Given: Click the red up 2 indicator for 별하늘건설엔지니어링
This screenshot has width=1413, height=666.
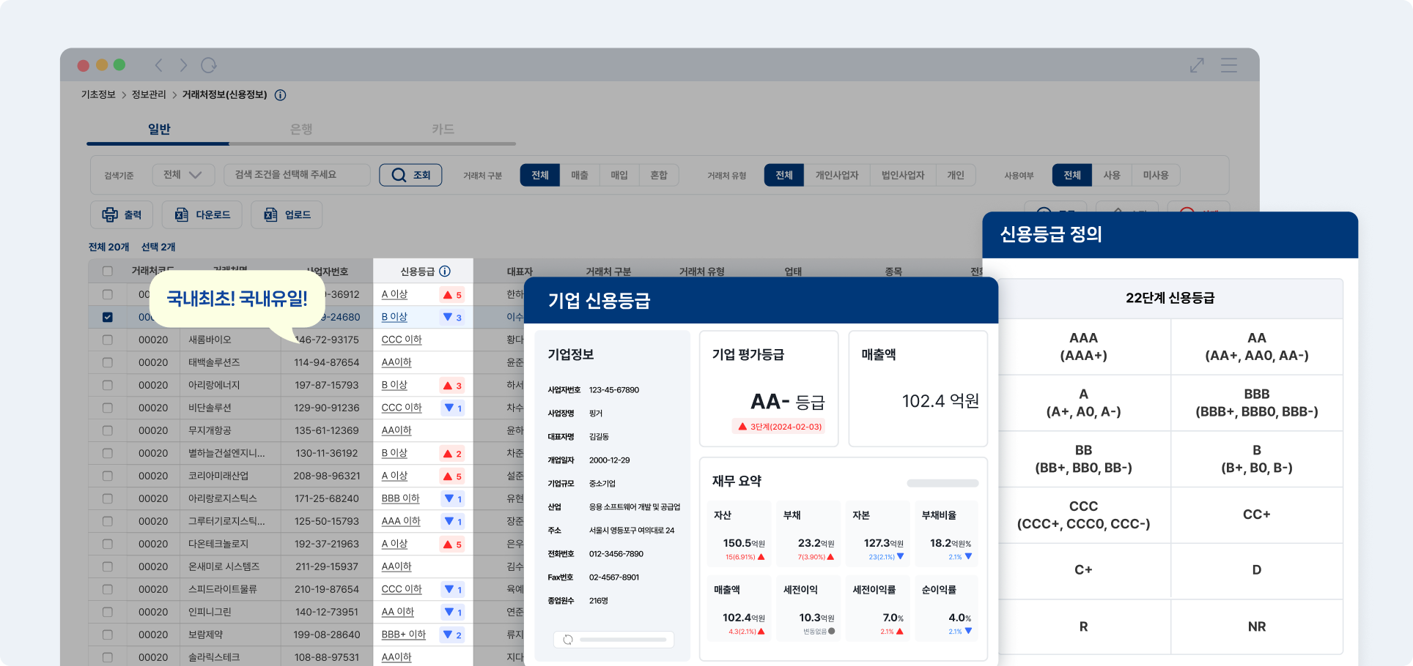Looking at the screenshot, I should [x=452, y=453].
